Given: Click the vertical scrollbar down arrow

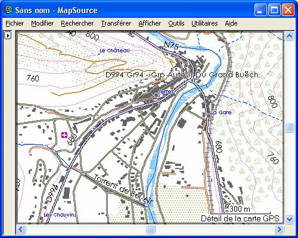Looking at the screenshot, I should point(289,219).
